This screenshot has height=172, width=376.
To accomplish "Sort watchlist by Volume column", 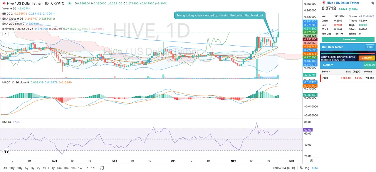I will tap(367, 72).
